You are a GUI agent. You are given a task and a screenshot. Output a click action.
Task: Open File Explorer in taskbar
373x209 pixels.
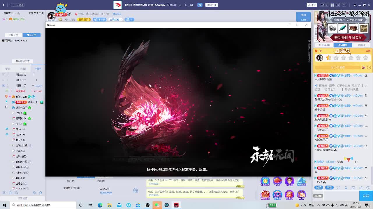point(110,205)
